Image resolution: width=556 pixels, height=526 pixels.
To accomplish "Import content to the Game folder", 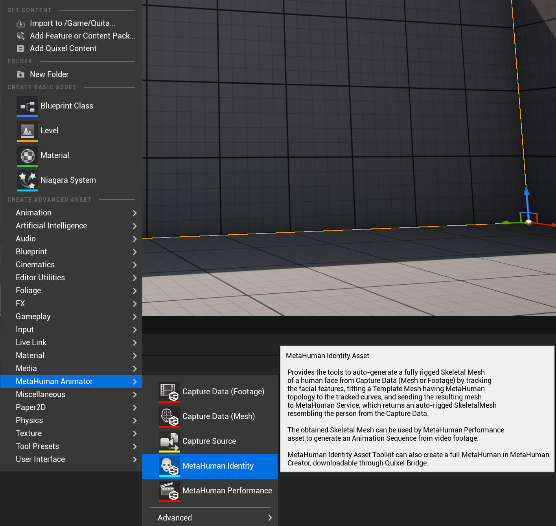I will [x=72, y=23].
